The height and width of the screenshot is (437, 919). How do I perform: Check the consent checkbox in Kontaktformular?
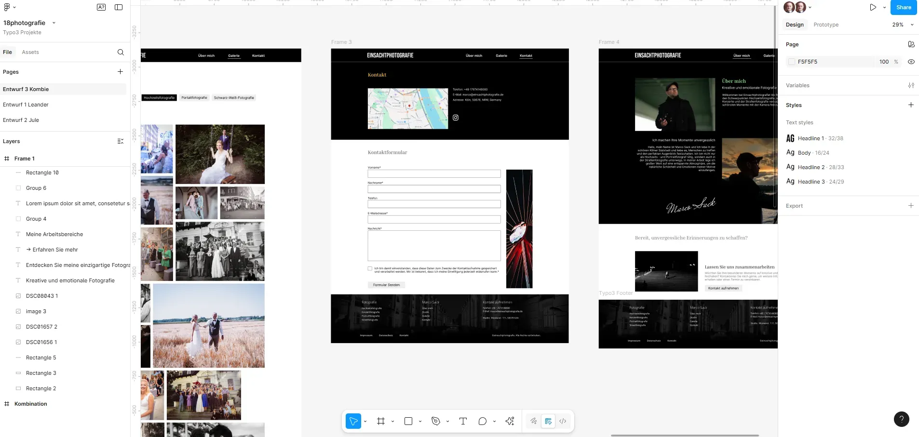(x=370, y=269)
